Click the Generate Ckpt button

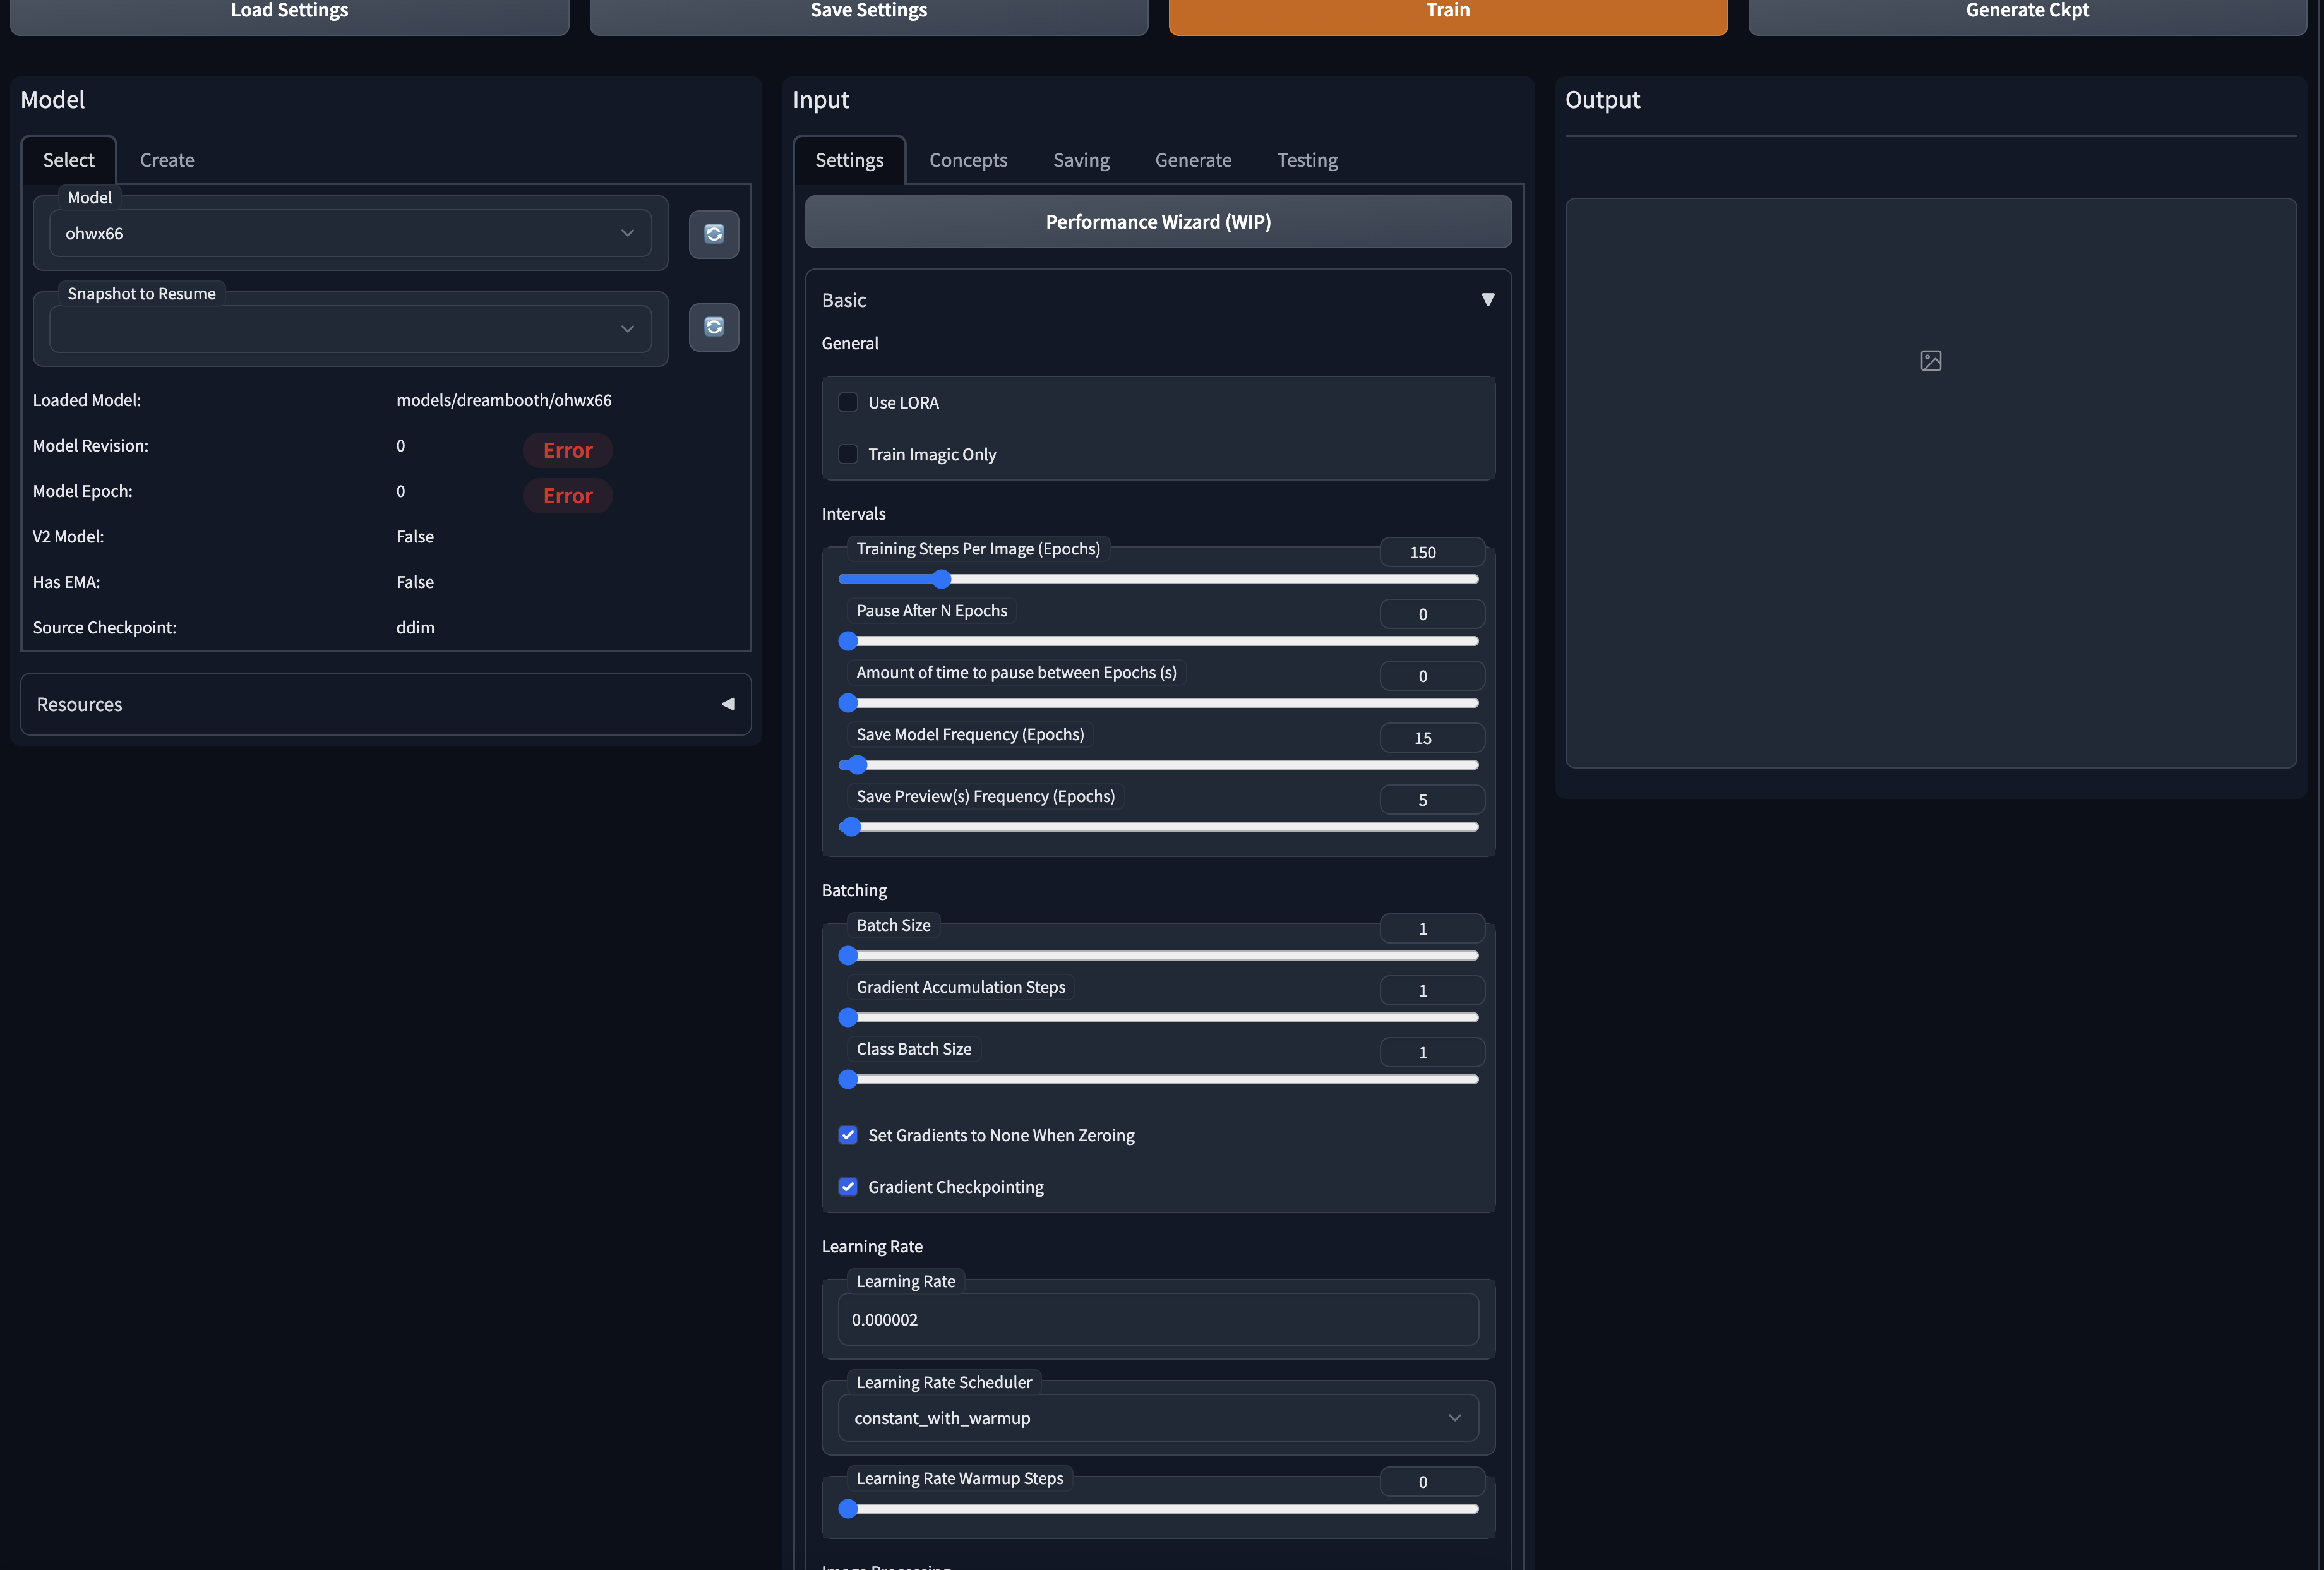[x=2026, y=11]
